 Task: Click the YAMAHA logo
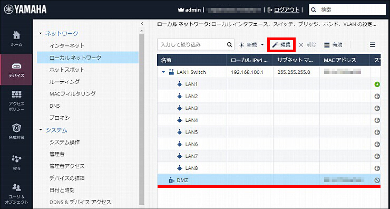coord(25,9)
